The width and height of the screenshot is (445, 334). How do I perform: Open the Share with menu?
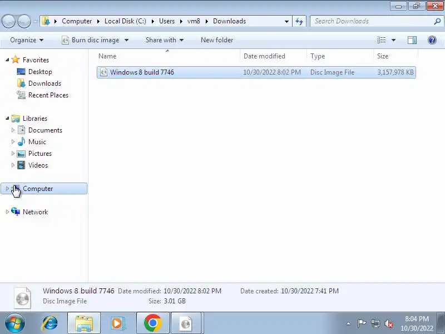[165, 40]
